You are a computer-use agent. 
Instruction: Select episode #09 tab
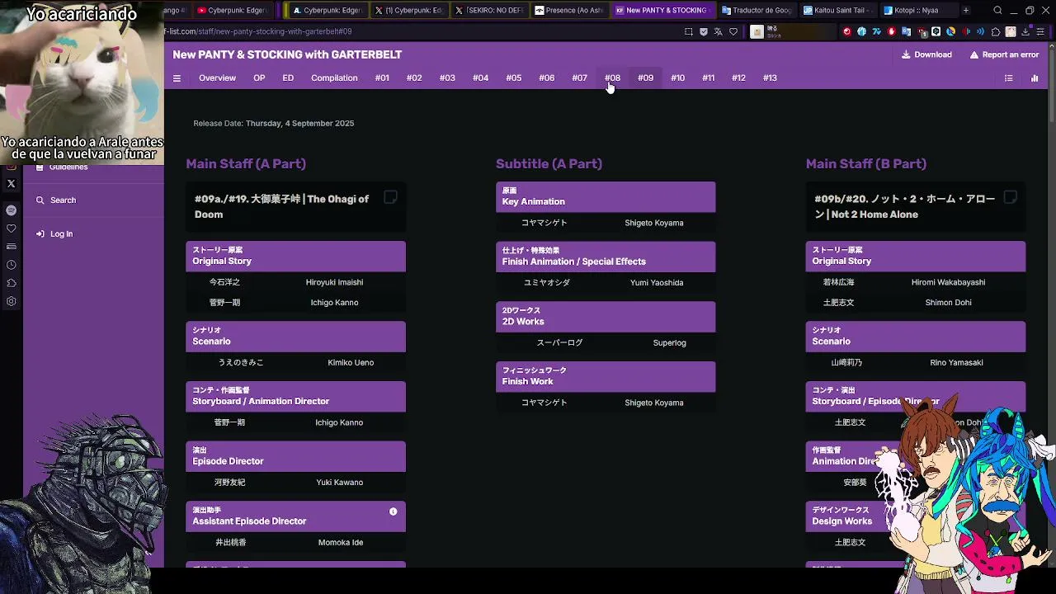tap(645, 78)
